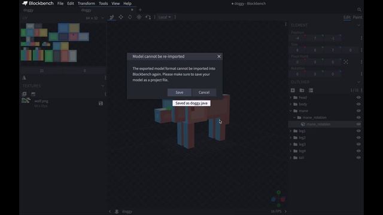Click the left chevron in status bar
The image size is (383, 215).
click(110, 211)
